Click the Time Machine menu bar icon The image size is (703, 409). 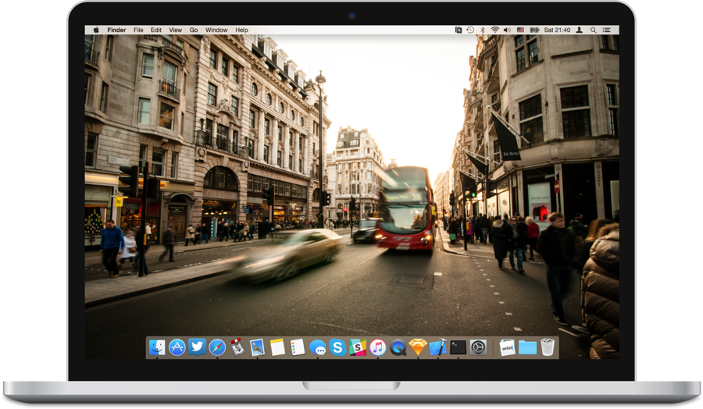(x=470, y=30)
